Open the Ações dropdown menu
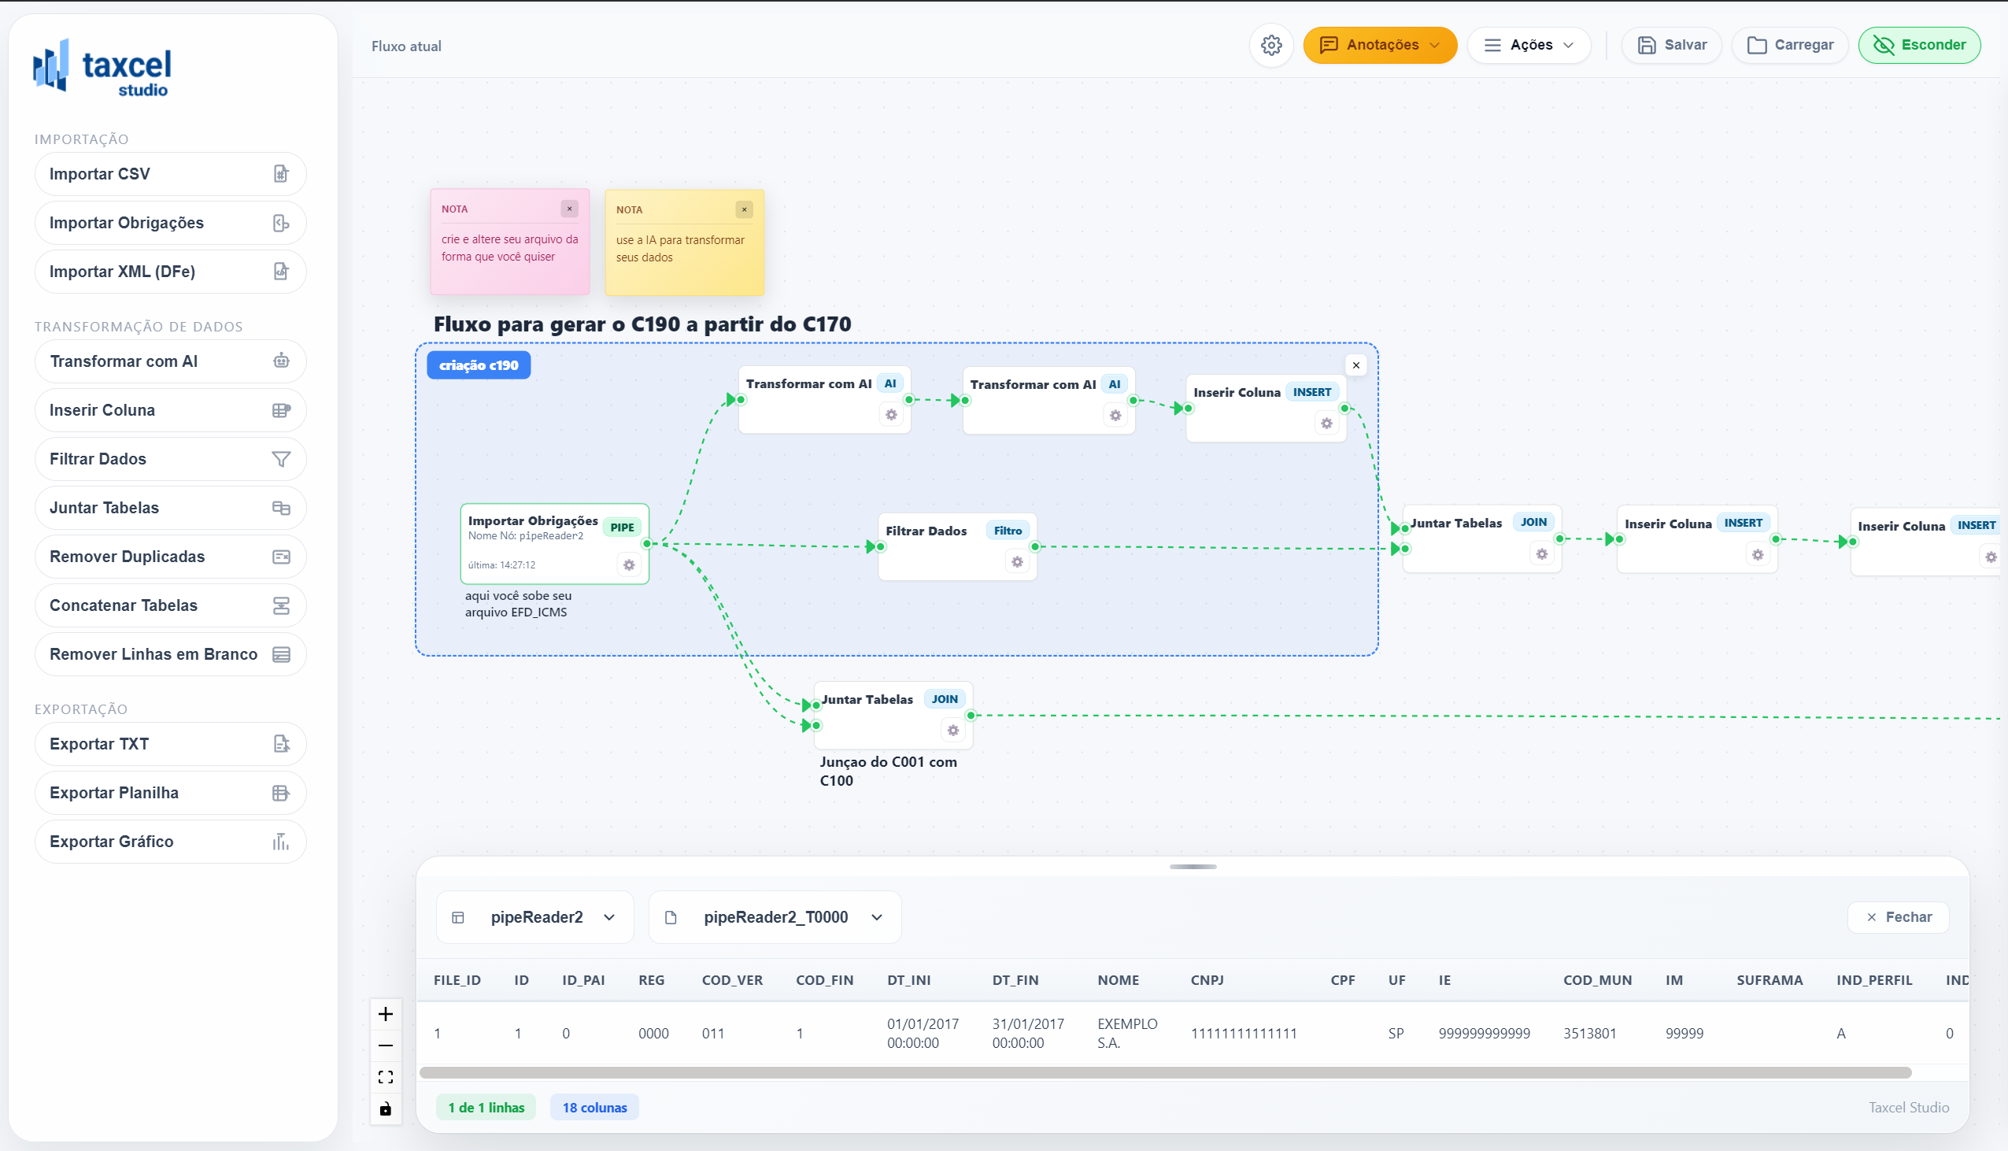 (1529, 45)
